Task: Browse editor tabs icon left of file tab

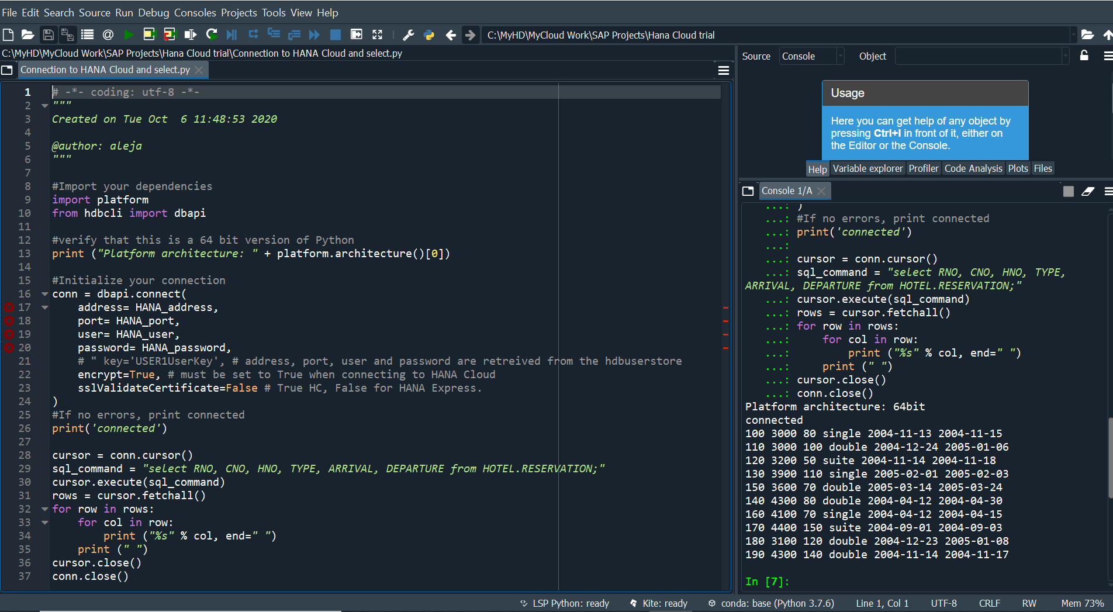Action: click(x=7, y=70)
